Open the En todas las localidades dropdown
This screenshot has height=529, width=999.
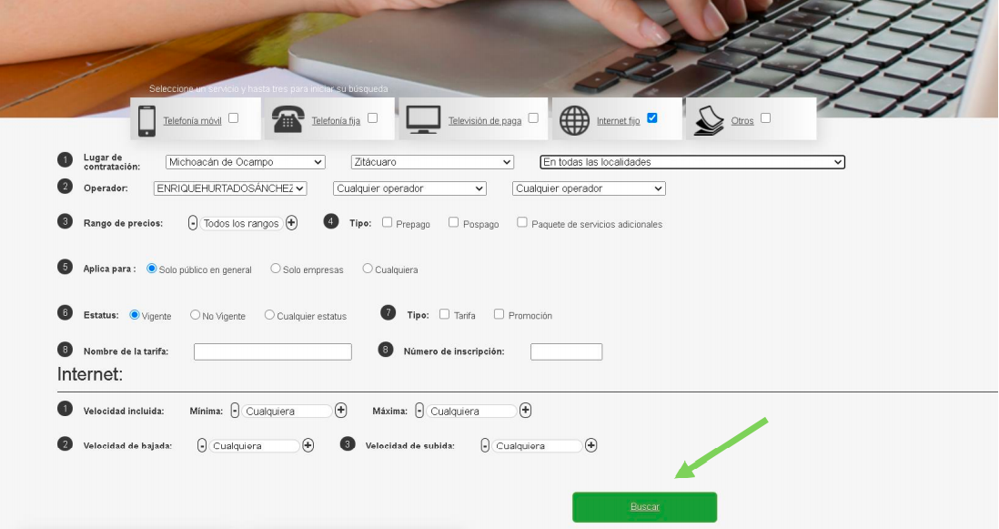(x=692, y=162)
